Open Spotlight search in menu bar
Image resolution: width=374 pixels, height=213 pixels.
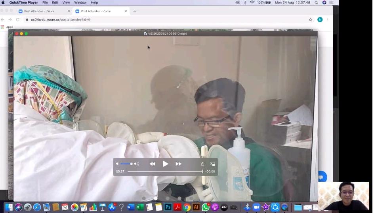click(316, 2)
